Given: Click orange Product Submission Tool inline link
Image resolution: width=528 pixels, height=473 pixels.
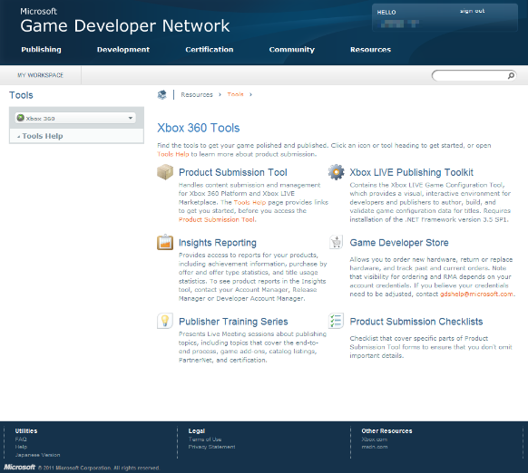Looking at the screenshot, I should pyautogui.click(x=217, y=219).
